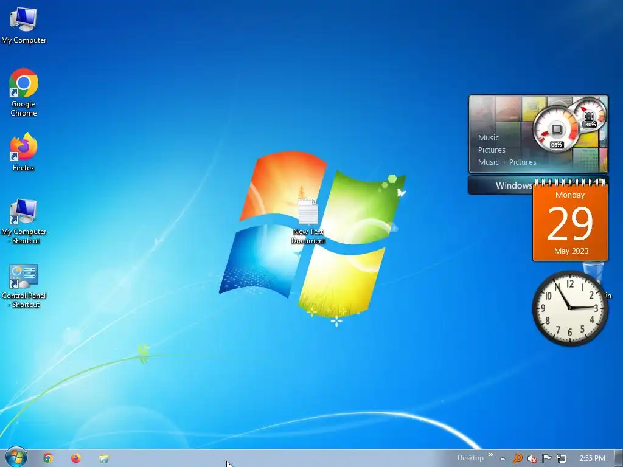Select the Firefox desktop shortcut
Screen dimensions: 623x467
point(24,151)
